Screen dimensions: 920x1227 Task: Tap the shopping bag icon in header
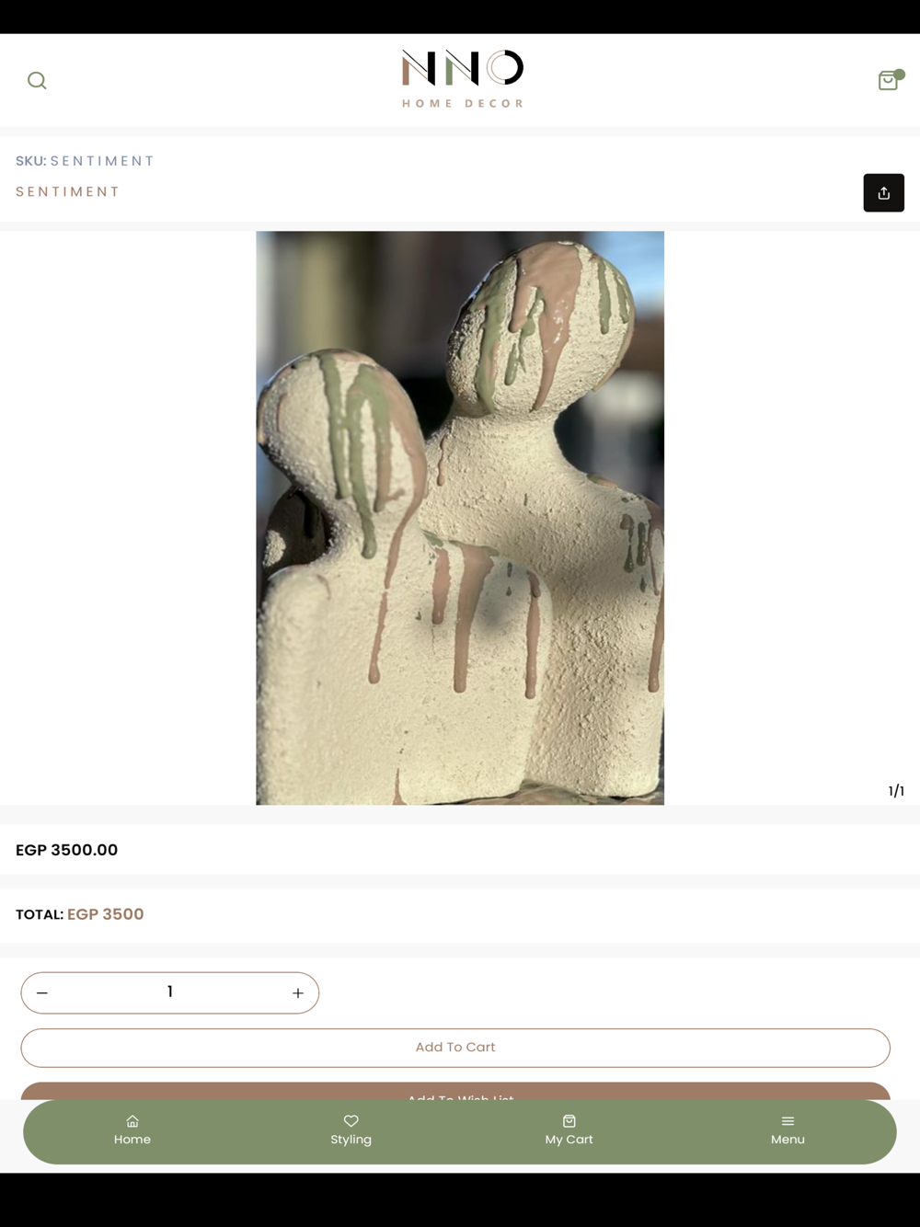(888, 81)
